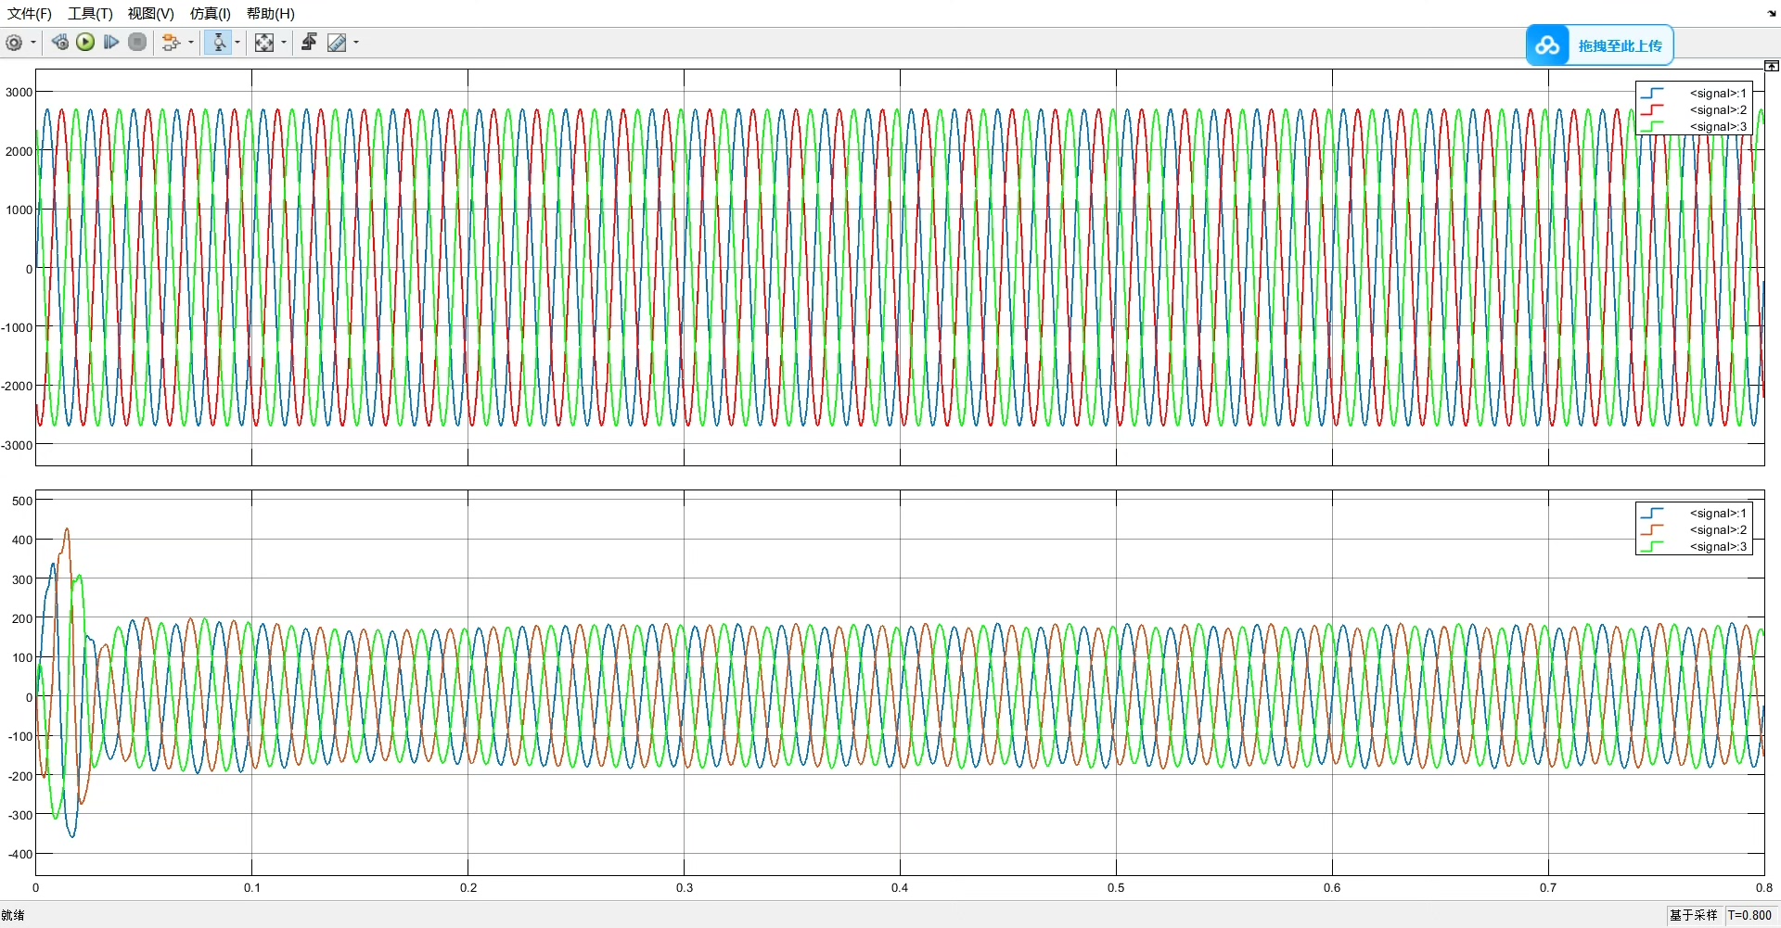This screenshot has width=1781, height=928.
Task: Click the 就绪 status text
Action: coord(13,915)
